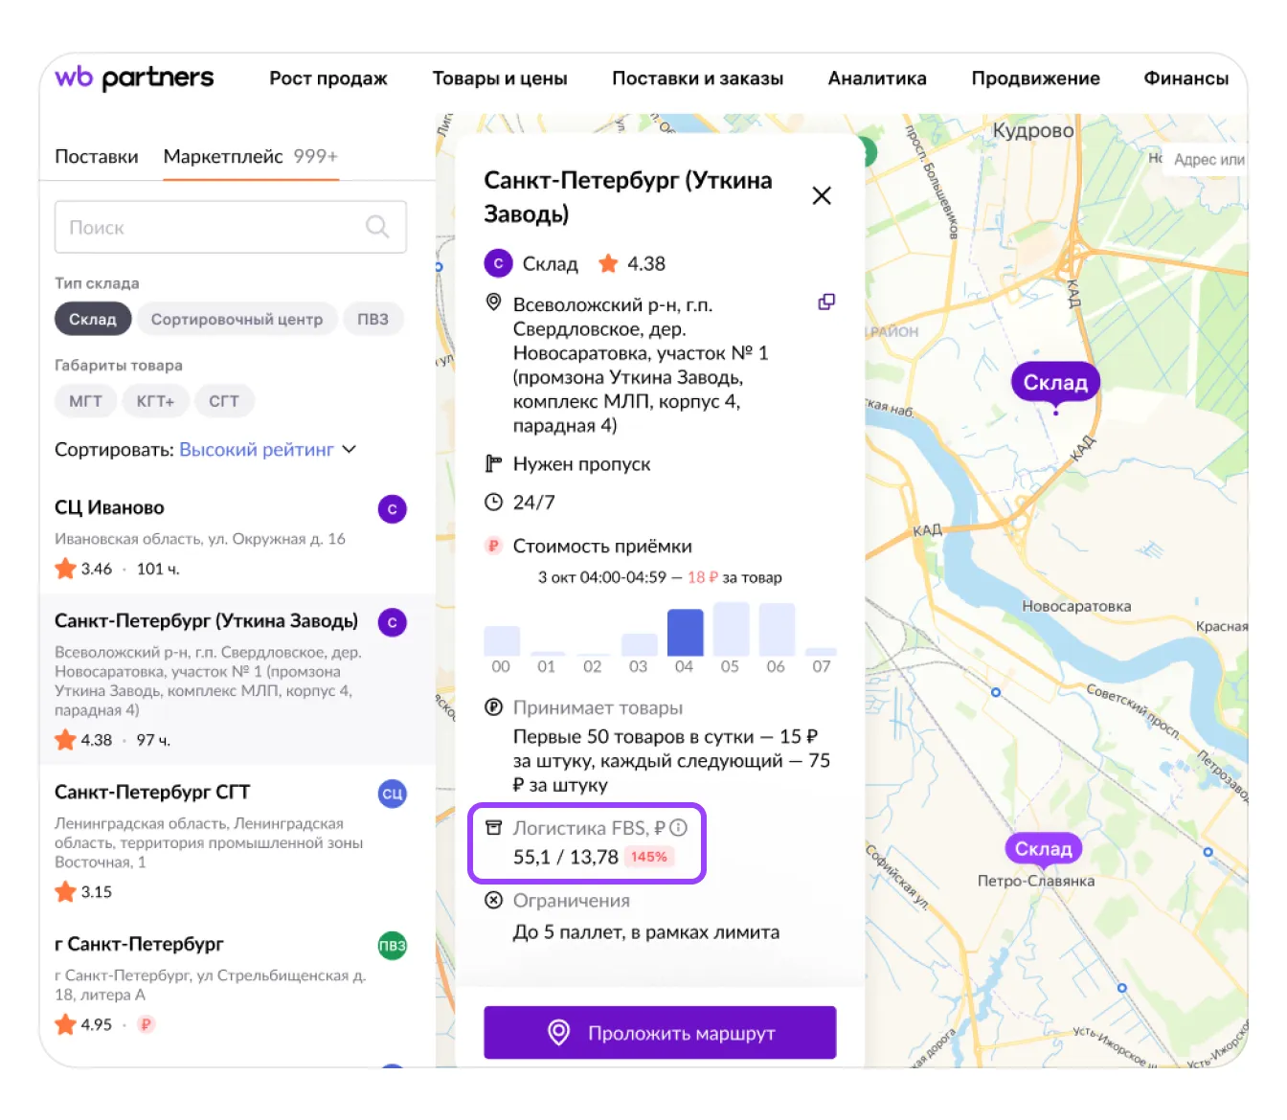1287x1120 pixels.
Task: Open the Аналитика navigation menu
Action: (x=876, y=78)
